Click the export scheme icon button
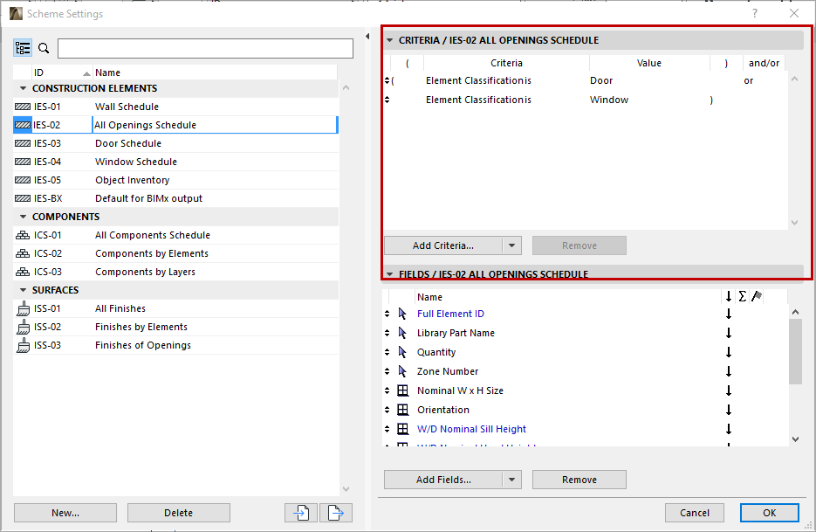Screen dimensions: 816x532 336,513
